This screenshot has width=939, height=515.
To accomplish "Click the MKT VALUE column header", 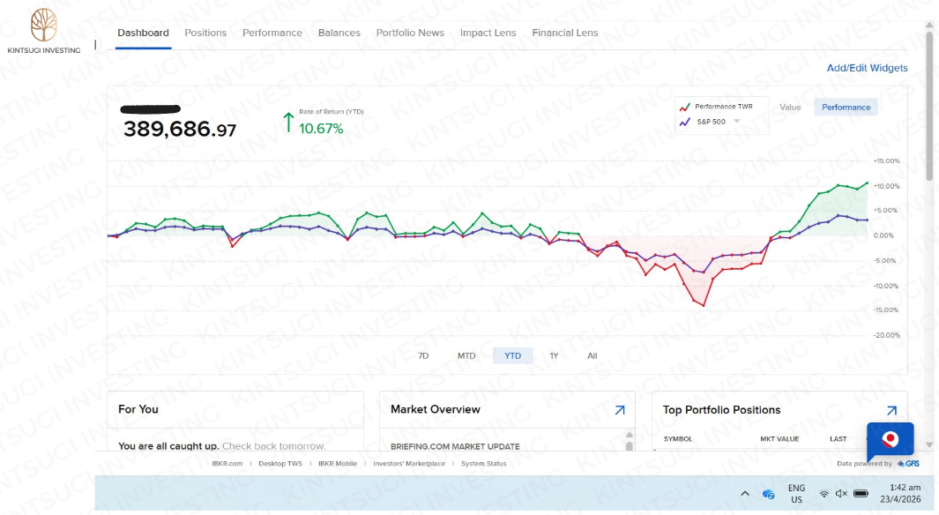I will (779, 439).
